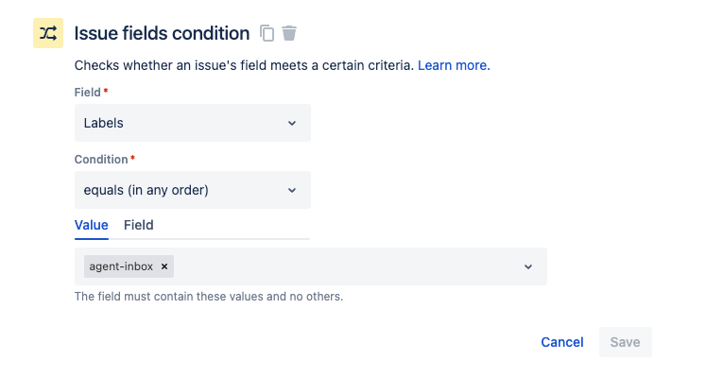Open the Labels field dropdown
Image resolution: width=706 pixels, height=377 pixels.
193,123
